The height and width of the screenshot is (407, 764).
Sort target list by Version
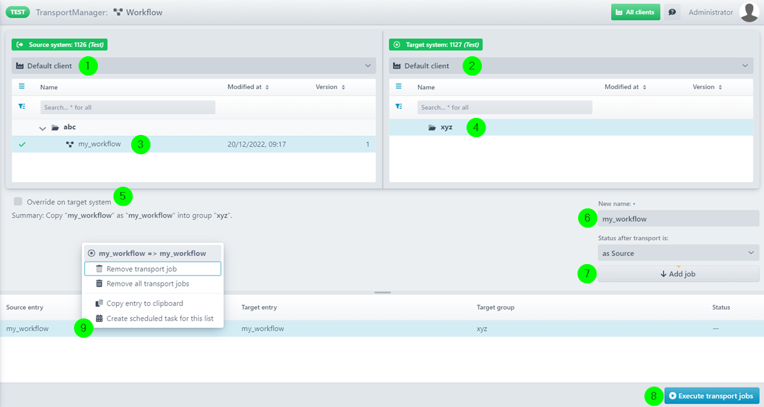707,87
